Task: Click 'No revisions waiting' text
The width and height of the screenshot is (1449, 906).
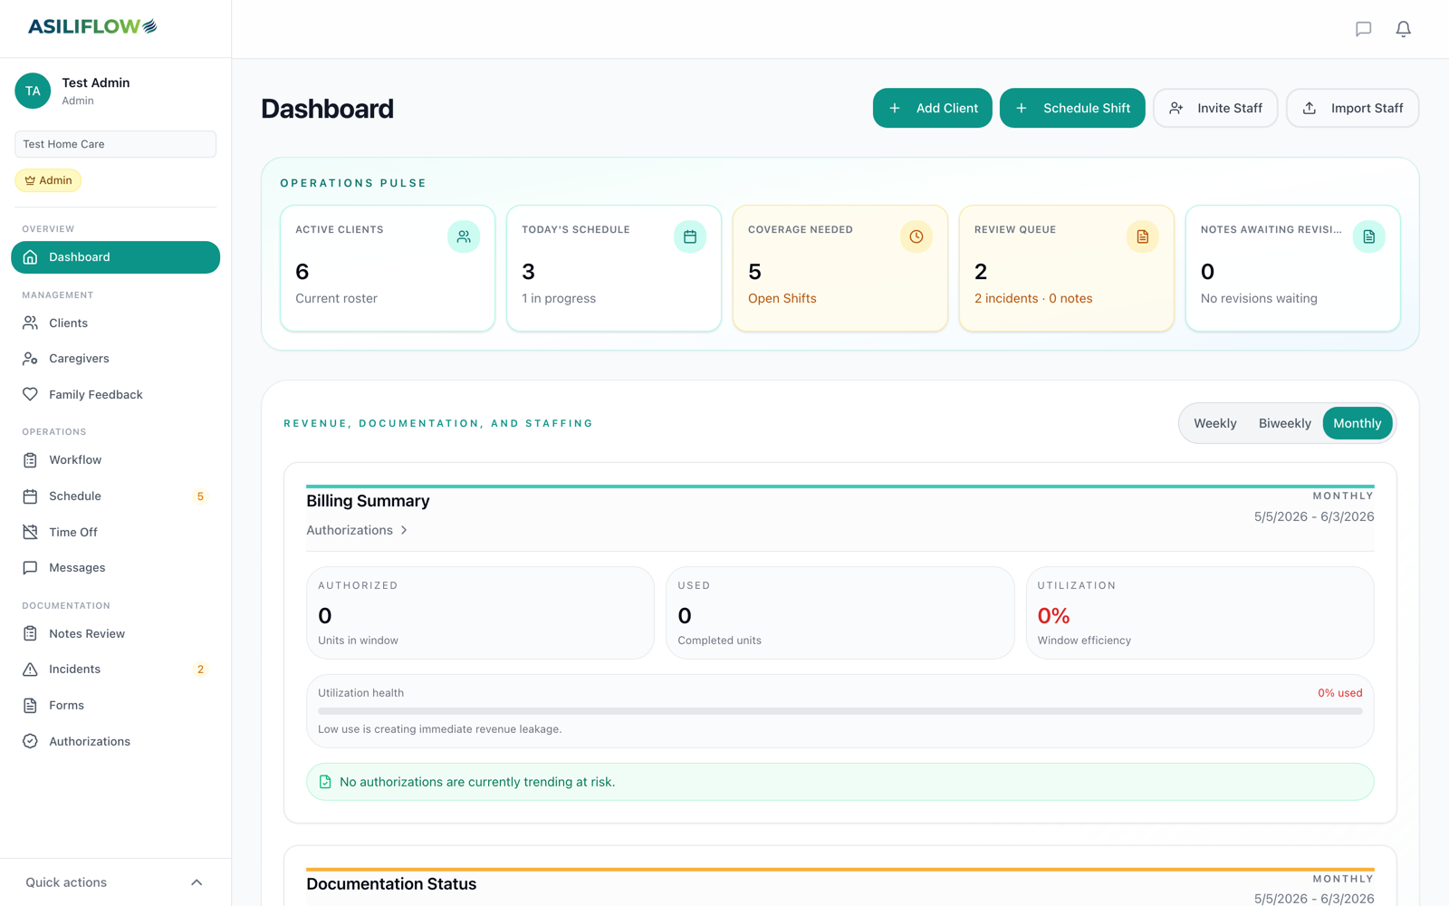Action: 1259,298
